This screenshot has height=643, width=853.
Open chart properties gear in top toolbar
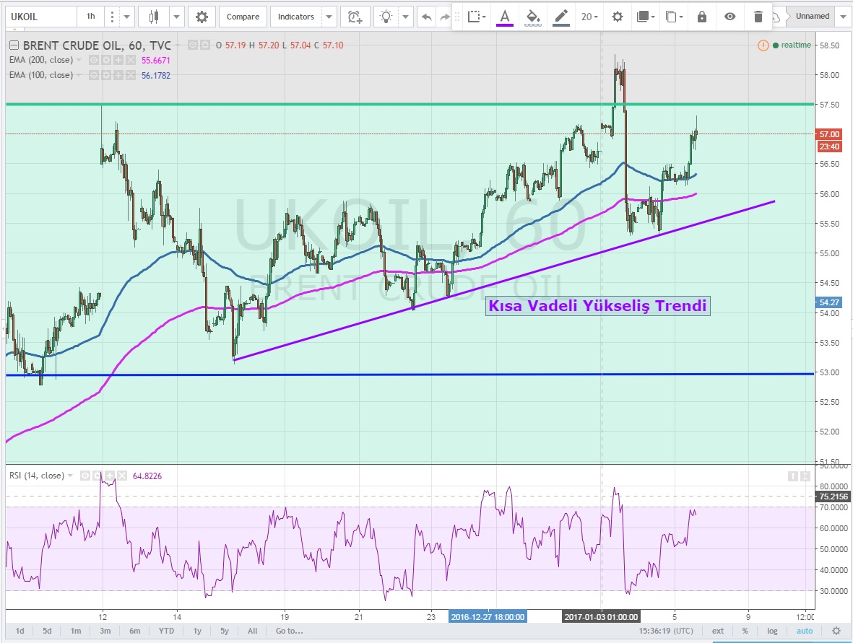point(202,17)
